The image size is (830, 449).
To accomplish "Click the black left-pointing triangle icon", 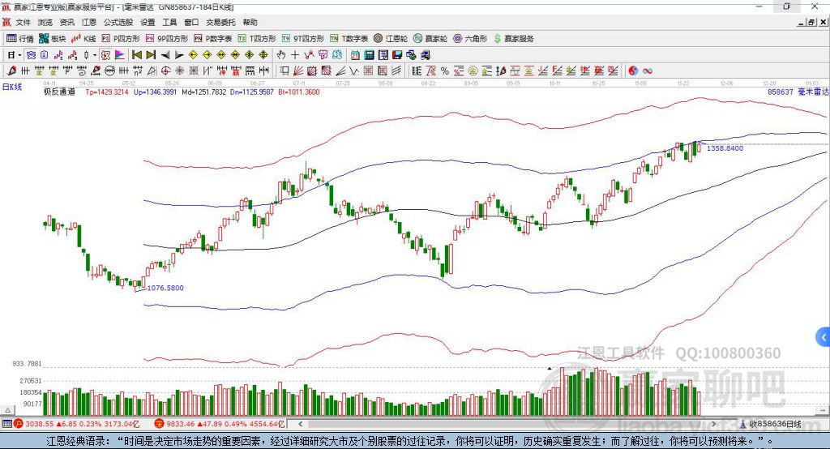I will (165, 55).
